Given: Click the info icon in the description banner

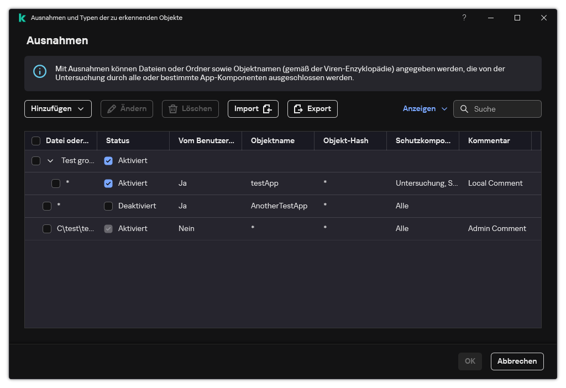Looking at the screenshot, I should (x=40, y=72).
